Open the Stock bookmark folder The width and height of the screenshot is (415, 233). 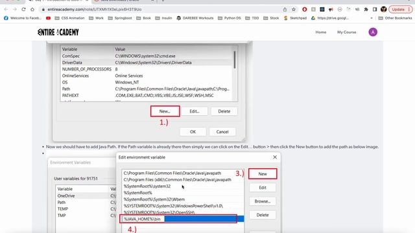(271, 18)
